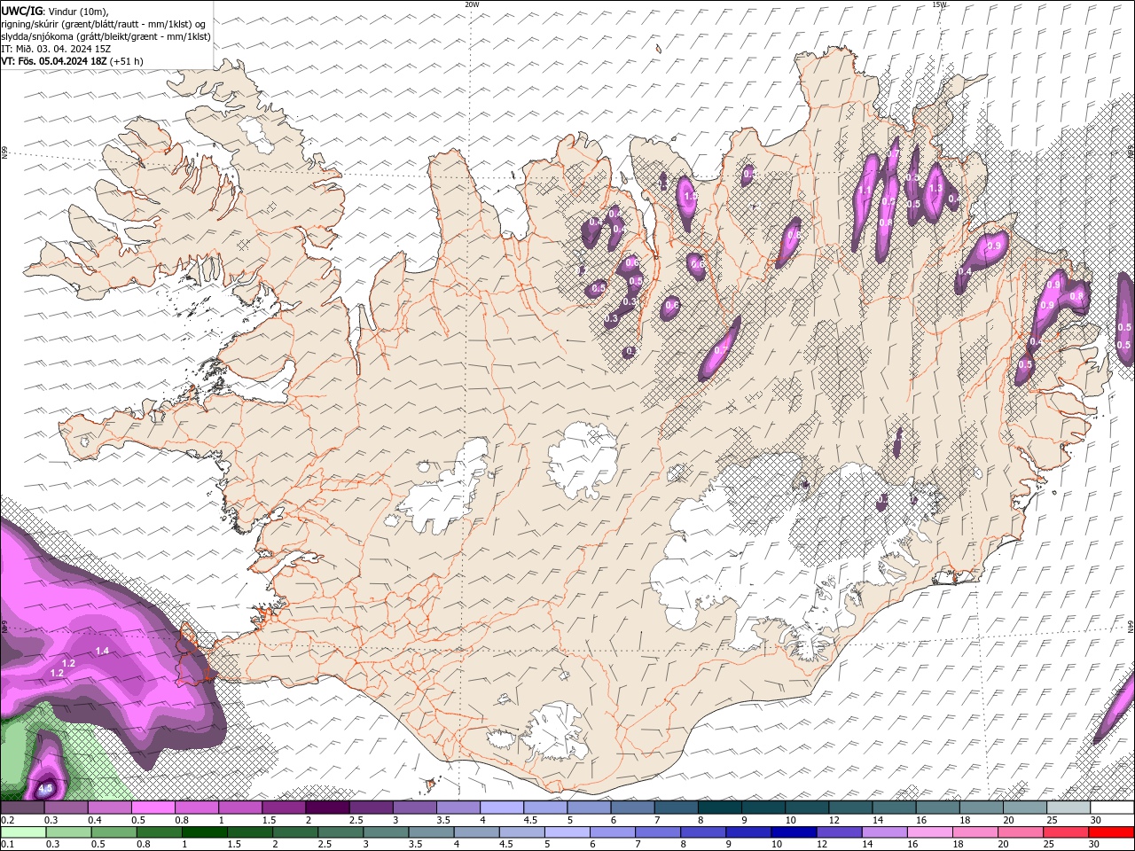The height and width of the screenshot is (851, 1135).
Task: Click the '1.5' precipitation value on the map
Action: pos(692,196)
